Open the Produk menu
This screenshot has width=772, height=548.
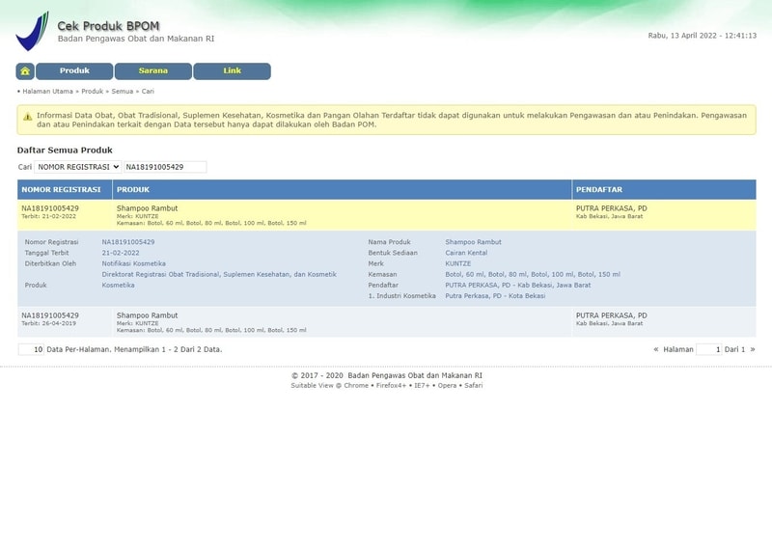pyautogui.click(x=74, y=71)
